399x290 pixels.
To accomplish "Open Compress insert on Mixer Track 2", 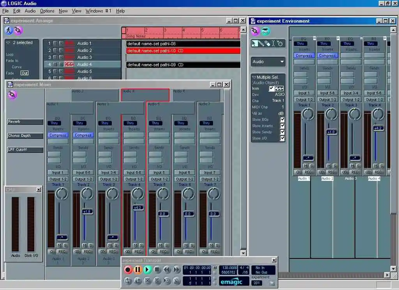I will coord(83,135).
